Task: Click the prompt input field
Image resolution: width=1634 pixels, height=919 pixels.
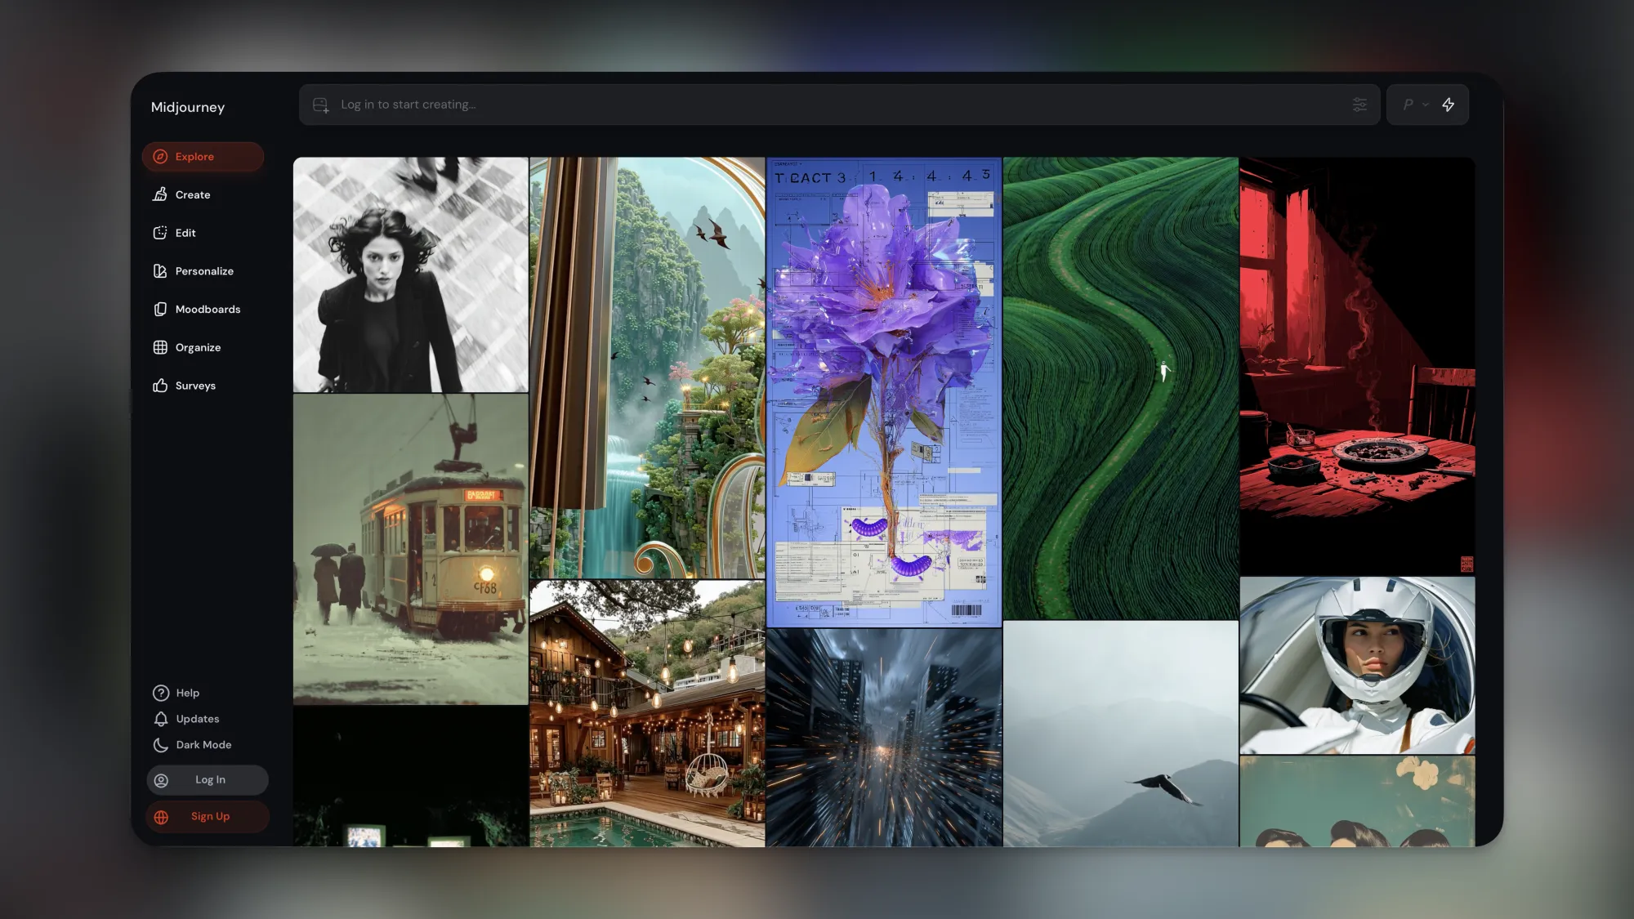Action: [x=817, y=105]
